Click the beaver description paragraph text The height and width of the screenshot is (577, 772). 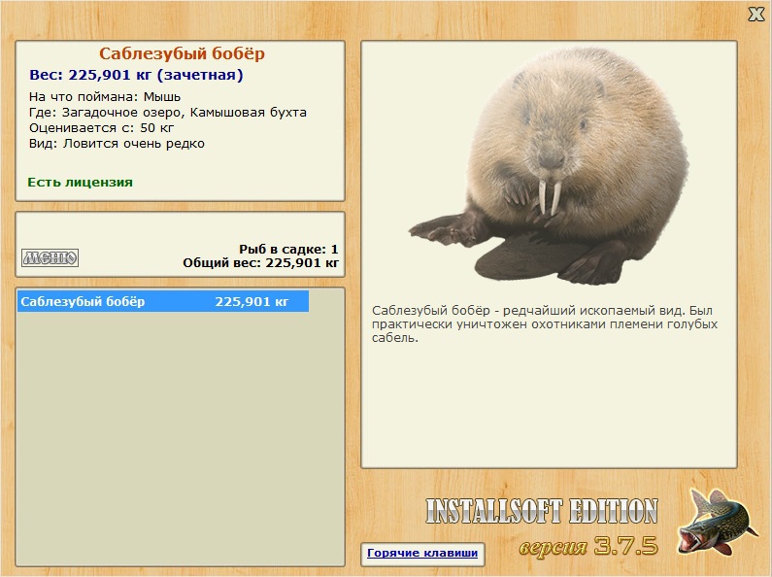click(545, 323)
